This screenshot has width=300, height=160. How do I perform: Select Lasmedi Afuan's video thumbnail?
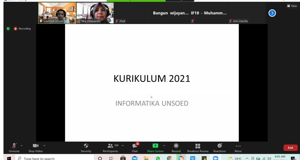[57, 13]
